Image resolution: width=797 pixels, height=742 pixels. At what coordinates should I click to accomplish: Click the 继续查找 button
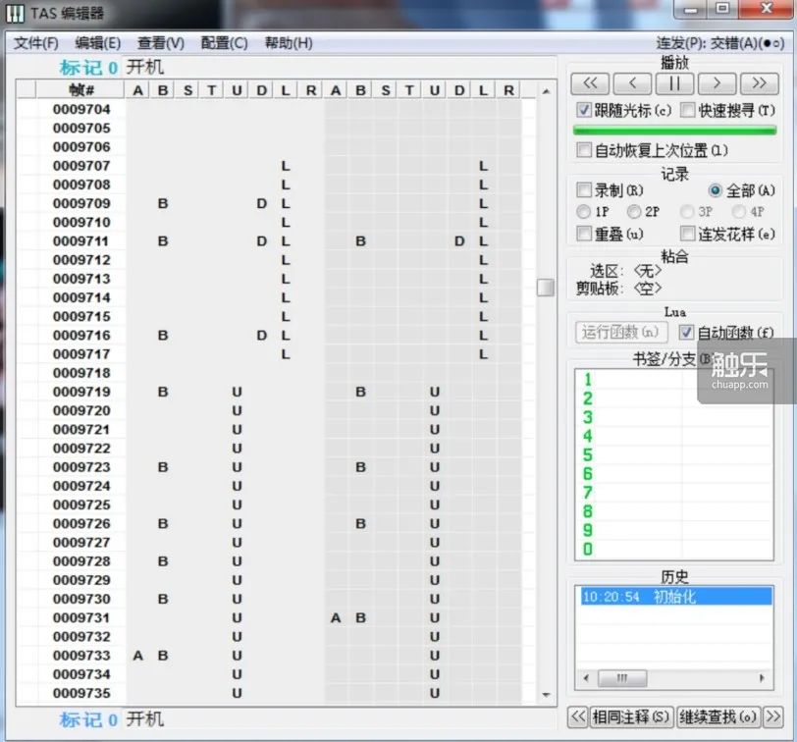tap(718, 717)
